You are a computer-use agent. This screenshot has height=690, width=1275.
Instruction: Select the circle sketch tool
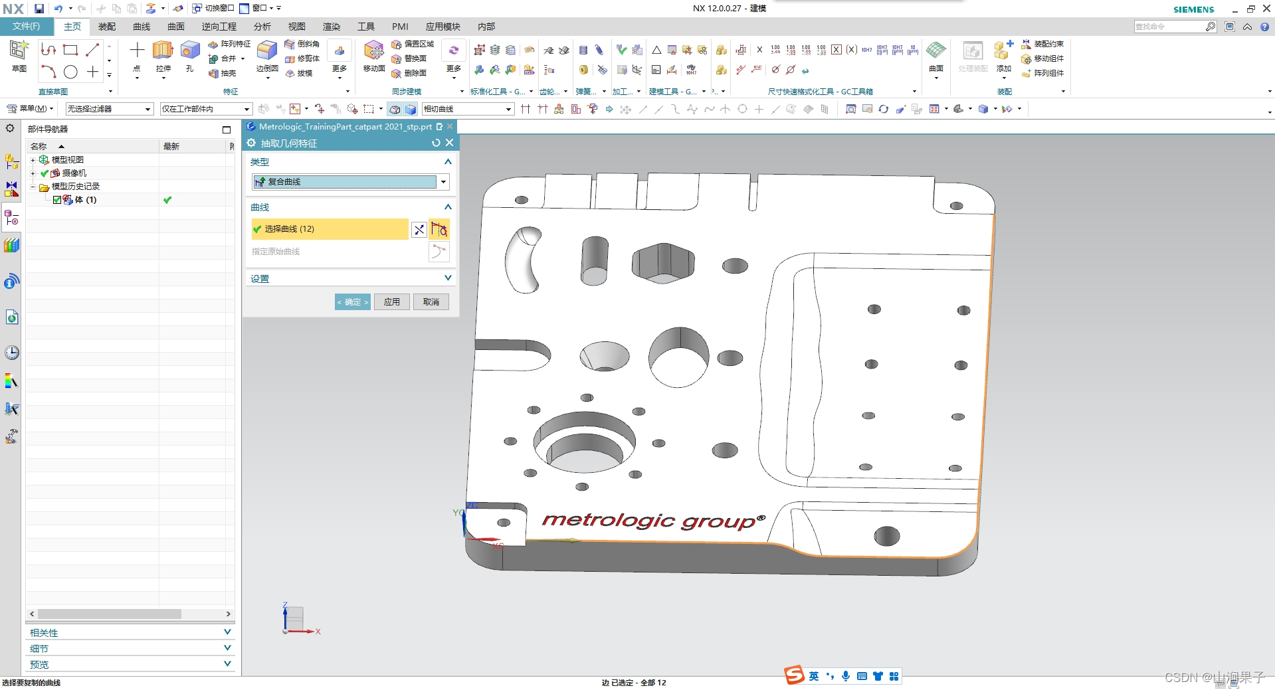(x=70, y=72)
